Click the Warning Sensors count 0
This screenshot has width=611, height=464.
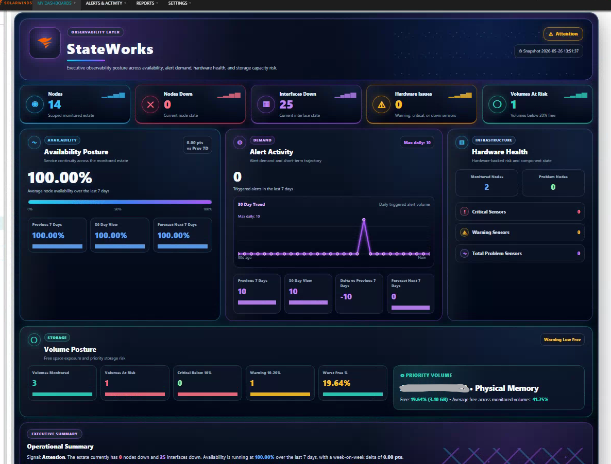tap(578, 232)
